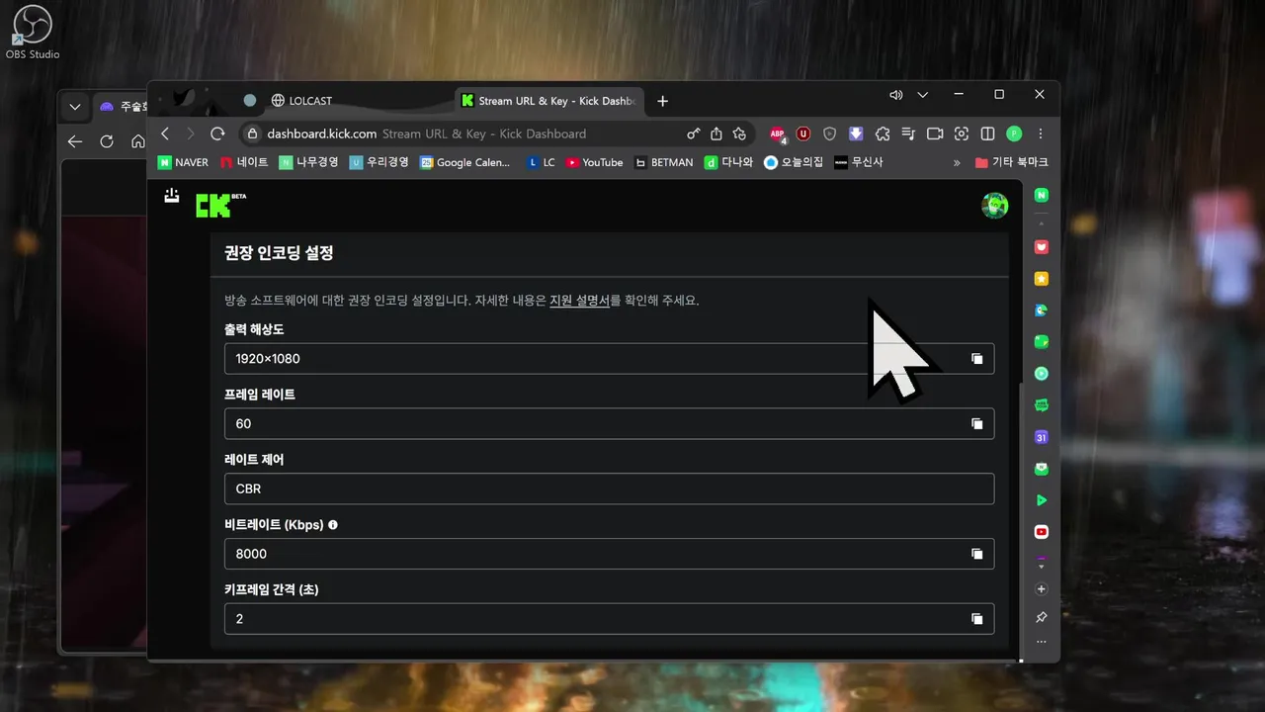Open the 네이트 bookmark
Screen dimensions: 1265x712
point(244,162)
